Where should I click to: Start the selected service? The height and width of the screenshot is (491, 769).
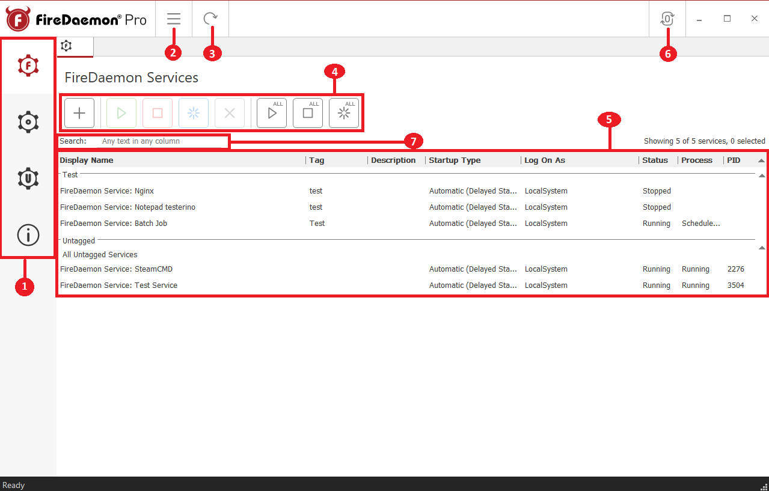coord(121,113)
